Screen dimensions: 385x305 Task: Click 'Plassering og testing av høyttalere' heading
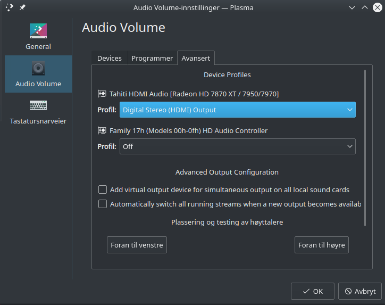(x=227, y=222)
